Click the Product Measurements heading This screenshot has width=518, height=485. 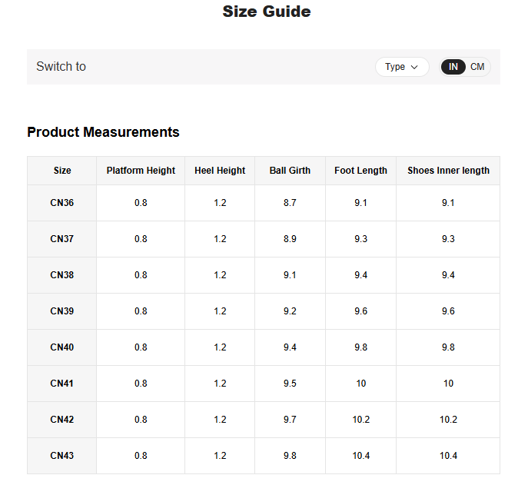(103, 132)
